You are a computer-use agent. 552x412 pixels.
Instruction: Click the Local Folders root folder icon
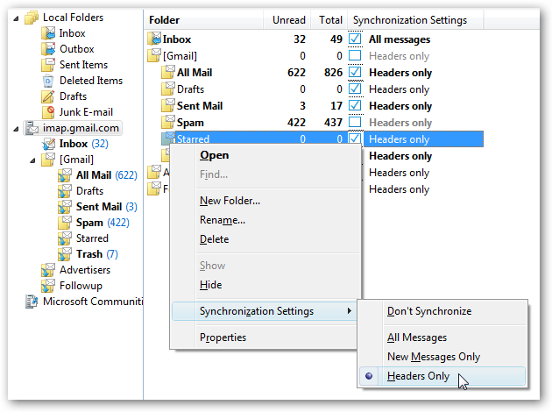(32, 18)
